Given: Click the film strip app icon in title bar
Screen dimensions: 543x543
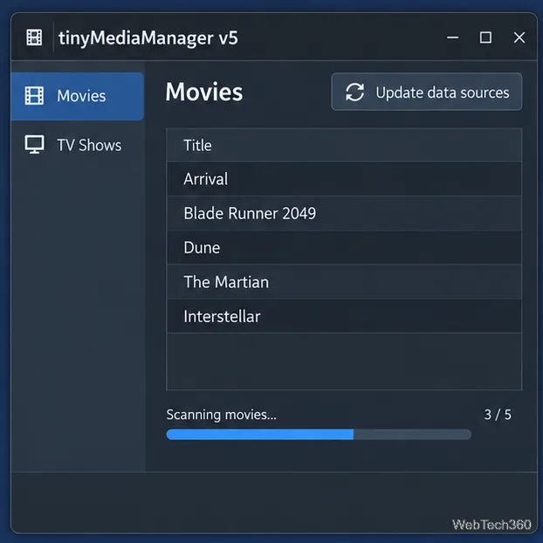Looking at the screenshot, I should (x=34, y=38).
